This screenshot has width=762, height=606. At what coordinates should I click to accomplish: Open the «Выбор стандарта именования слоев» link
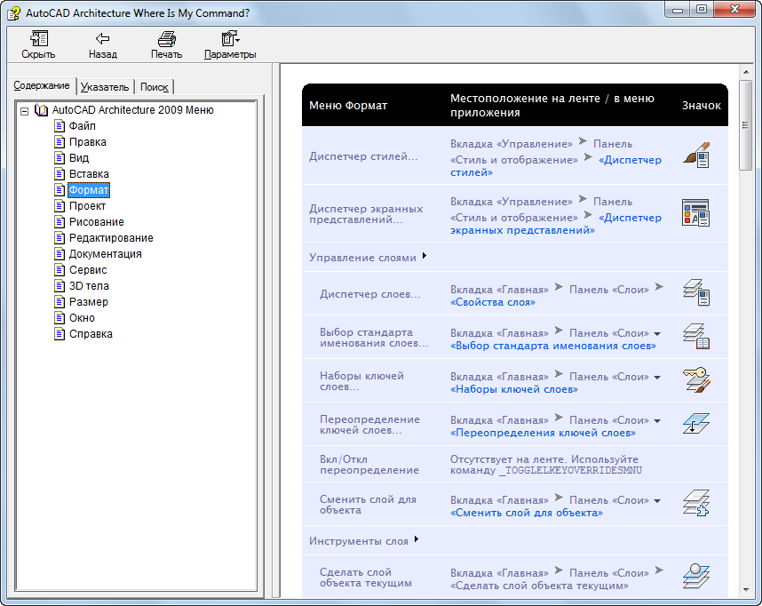pyautogui.click(x=553, y=346)
